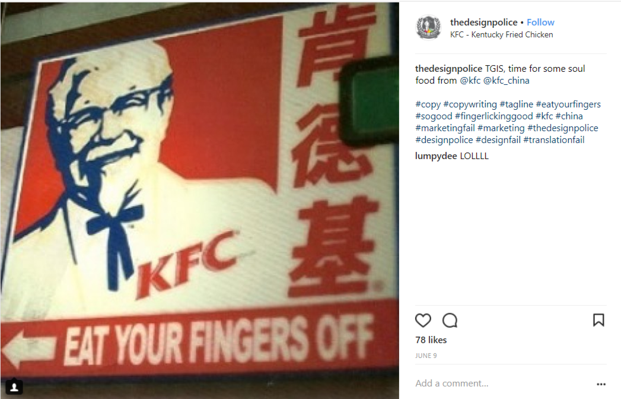Open KFC - Kentucky Fried Chicken location
The height and width of the screenshot is (399, 621).
501,34
